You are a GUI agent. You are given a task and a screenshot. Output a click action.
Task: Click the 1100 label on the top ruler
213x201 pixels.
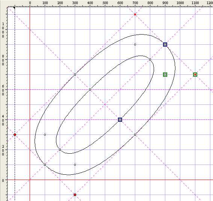(195, 3)
